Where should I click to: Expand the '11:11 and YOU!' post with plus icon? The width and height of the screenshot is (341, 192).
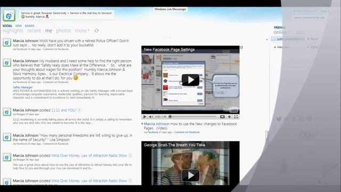point(79,110)
